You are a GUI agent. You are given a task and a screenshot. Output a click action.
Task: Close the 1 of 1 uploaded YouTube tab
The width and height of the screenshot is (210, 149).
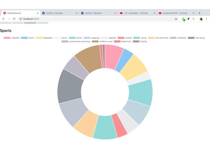pyautogui.click(x=154, y=13)
